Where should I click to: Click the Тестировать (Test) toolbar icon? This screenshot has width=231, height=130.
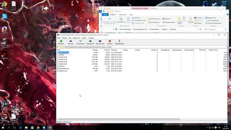[80, 41]
